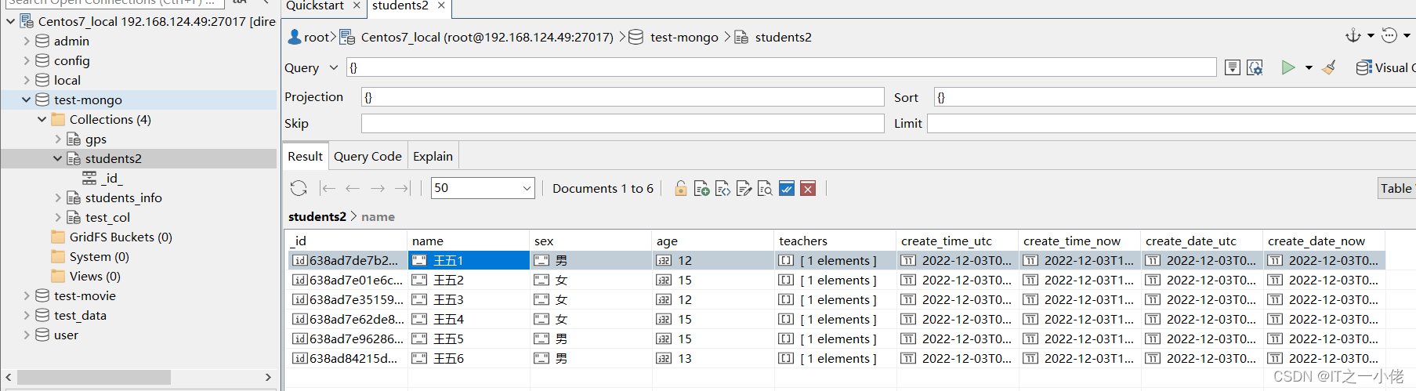The height and width of the screenshot is (391, 1416).
Task: Go to previous page arrow
Action: point(353,188)
